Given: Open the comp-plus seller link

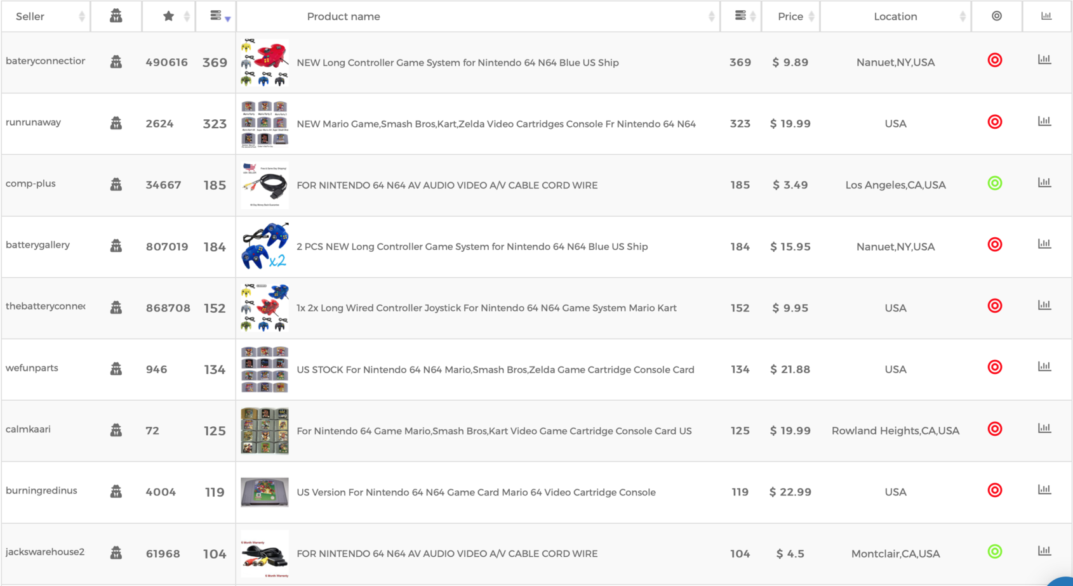Looking at the screenshot, I should [30, 183].
